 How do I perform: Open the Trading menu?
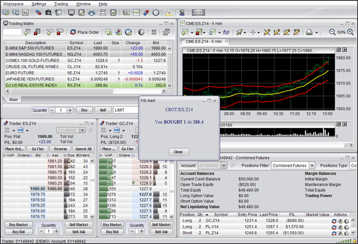pyautogui.click(x=61, y=4)
